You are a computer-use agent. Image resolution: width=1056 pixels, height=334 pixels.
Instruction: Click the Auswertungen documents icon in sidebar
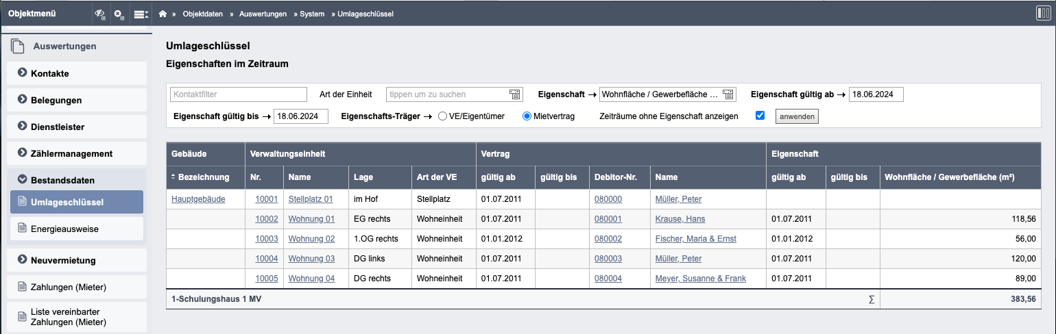(18, 47)
